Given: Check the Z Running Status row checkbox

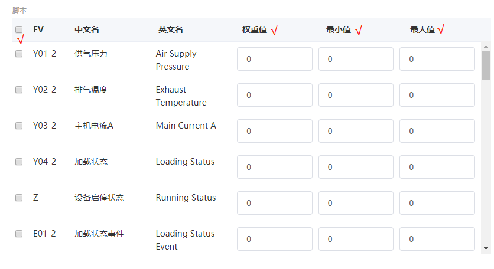Looking at the screenshot, I should [x=19, y=198].
